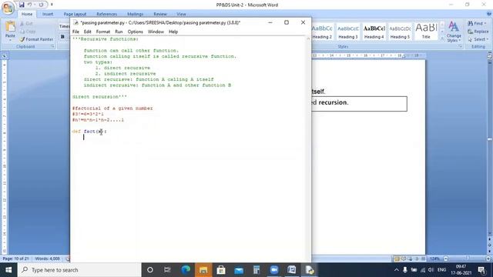Open the Run menu in IDLE editor
The width and height of the screenshot is (493, 277).
tap(119, 32)
